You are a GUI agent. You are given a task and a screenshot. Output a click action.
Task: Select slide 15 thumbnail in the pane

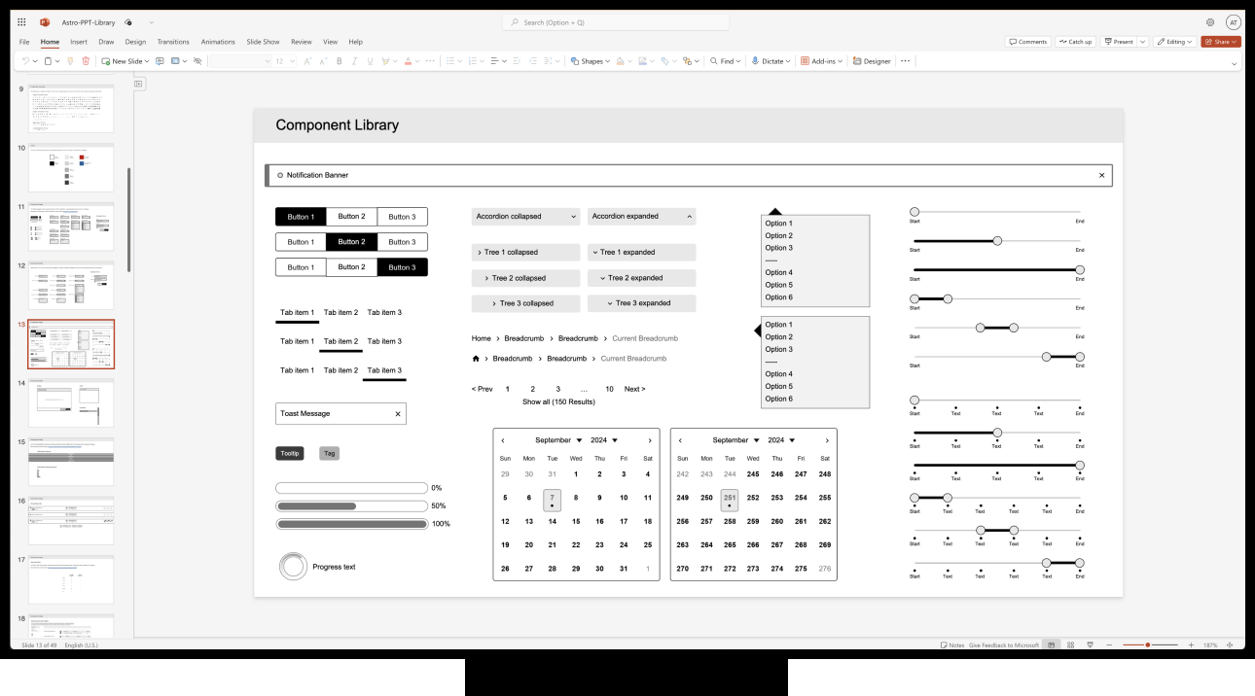pyautogui.click(x=70, y=462)
